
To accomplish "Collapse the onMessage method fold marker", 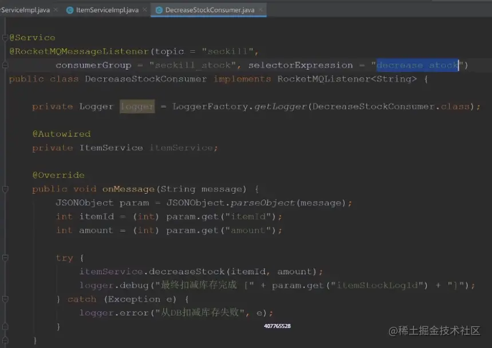I will [5, 189].
